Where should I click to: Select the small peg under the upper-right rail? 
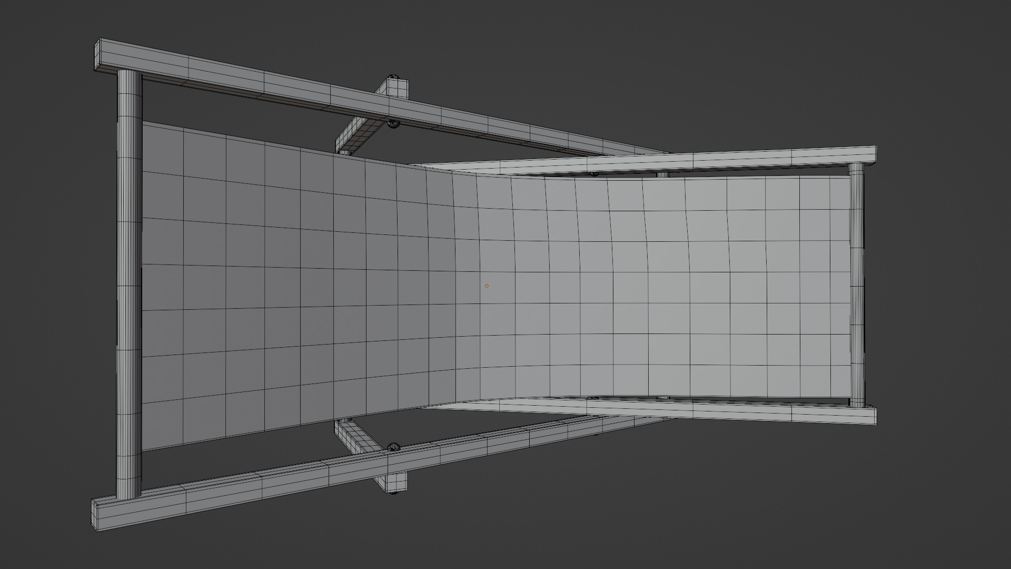point(662,174)
